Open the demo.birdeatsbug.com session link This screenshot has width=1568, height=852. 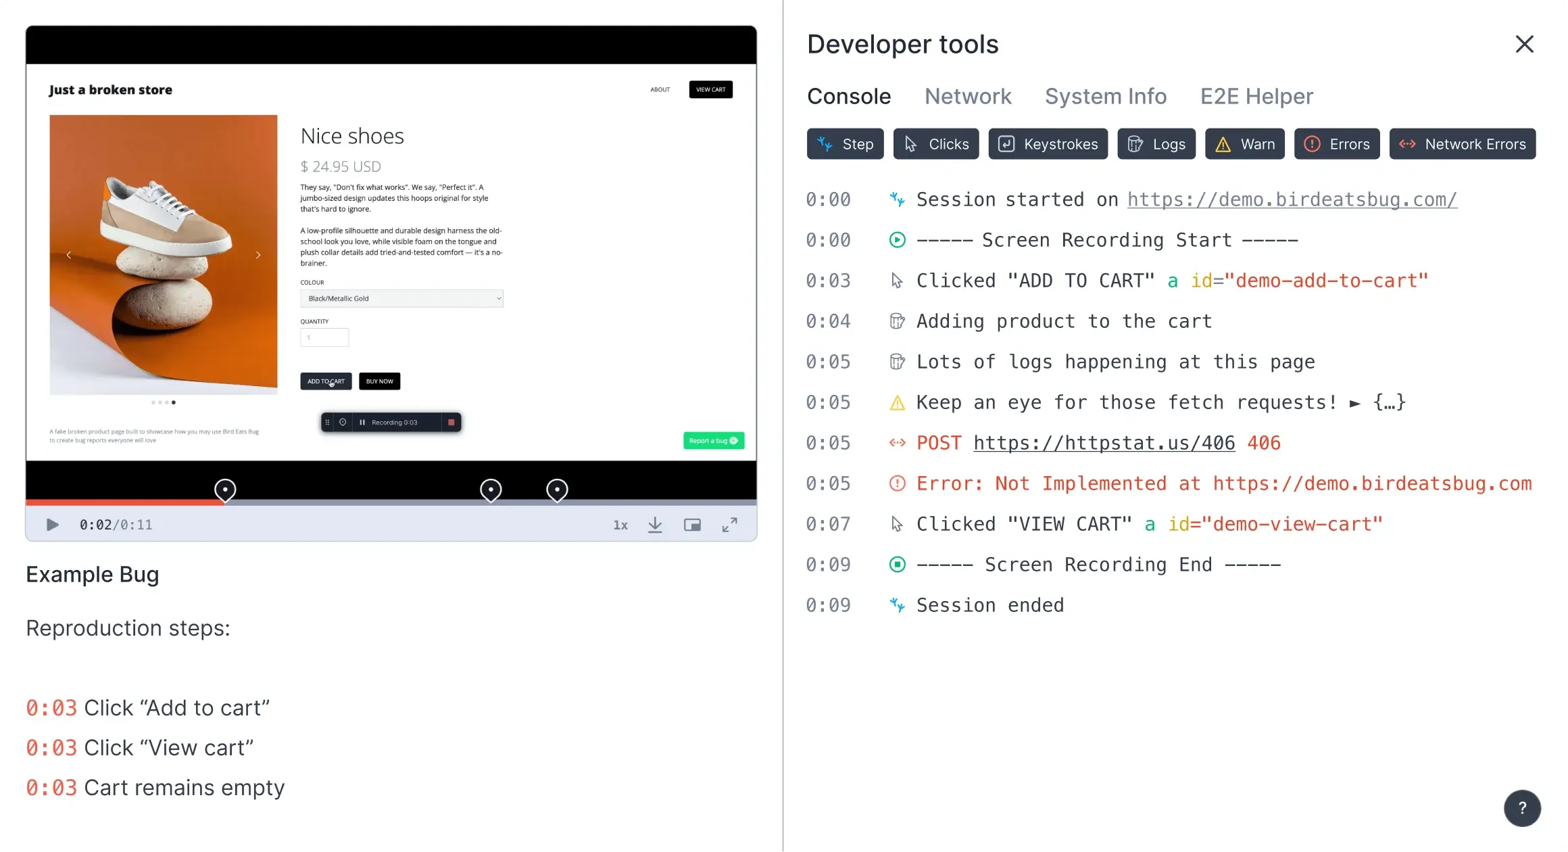1292,199
